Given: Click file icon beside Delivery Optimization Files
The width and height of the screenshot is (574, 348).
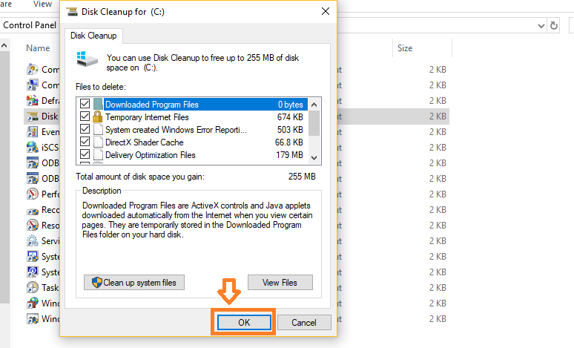Looking at the screenshot, I should (98, 154).
